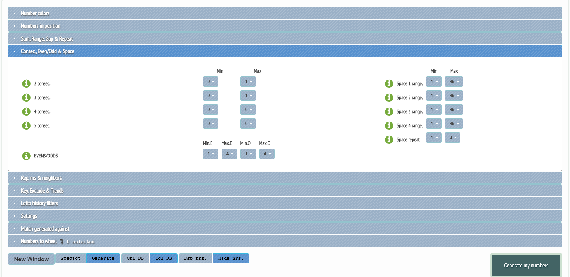Viewport: 570px width, 277px height.
Task: Open Space 3 range Min dropdown
Action: (434, 110)
